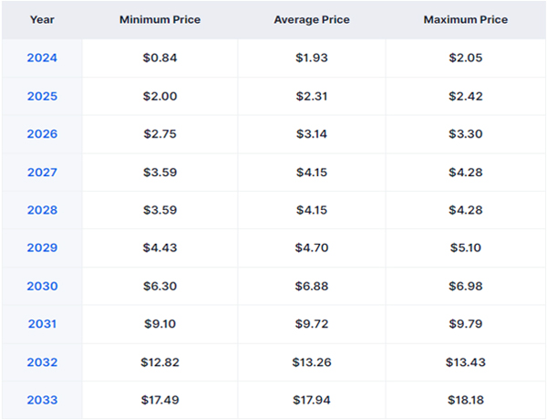This screenshot has width=547, height=420.
Task: Click the Average Price column header
Action: pyautogui.click(x=312, y=19)
